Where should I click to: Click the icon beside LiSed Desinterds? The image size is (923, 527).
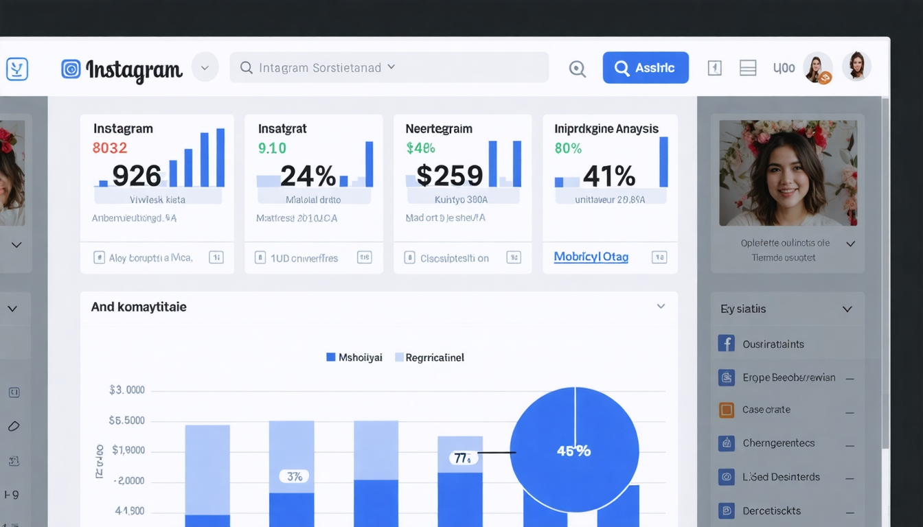[727, 477]
